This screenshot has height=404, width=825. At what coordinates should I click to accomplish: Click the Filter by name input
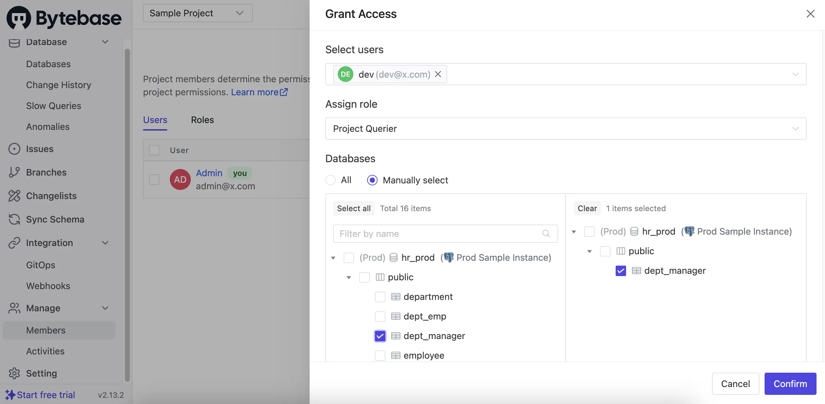click(438, 234)
